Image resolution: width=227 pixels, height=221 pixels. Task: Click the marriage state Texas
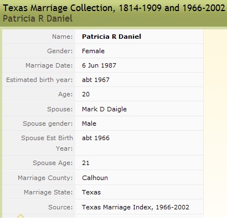(91, 192)
